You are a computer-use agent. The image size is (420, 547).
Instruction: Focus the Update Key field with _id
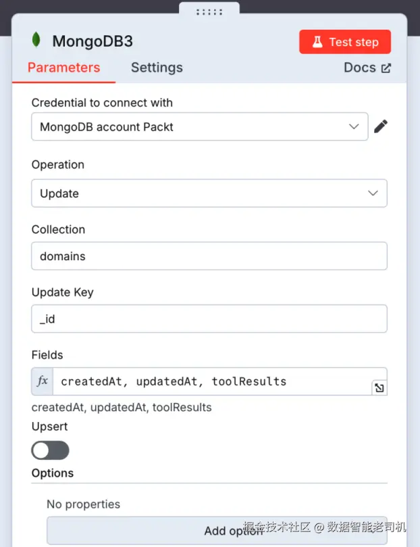(x=209, y=319)
